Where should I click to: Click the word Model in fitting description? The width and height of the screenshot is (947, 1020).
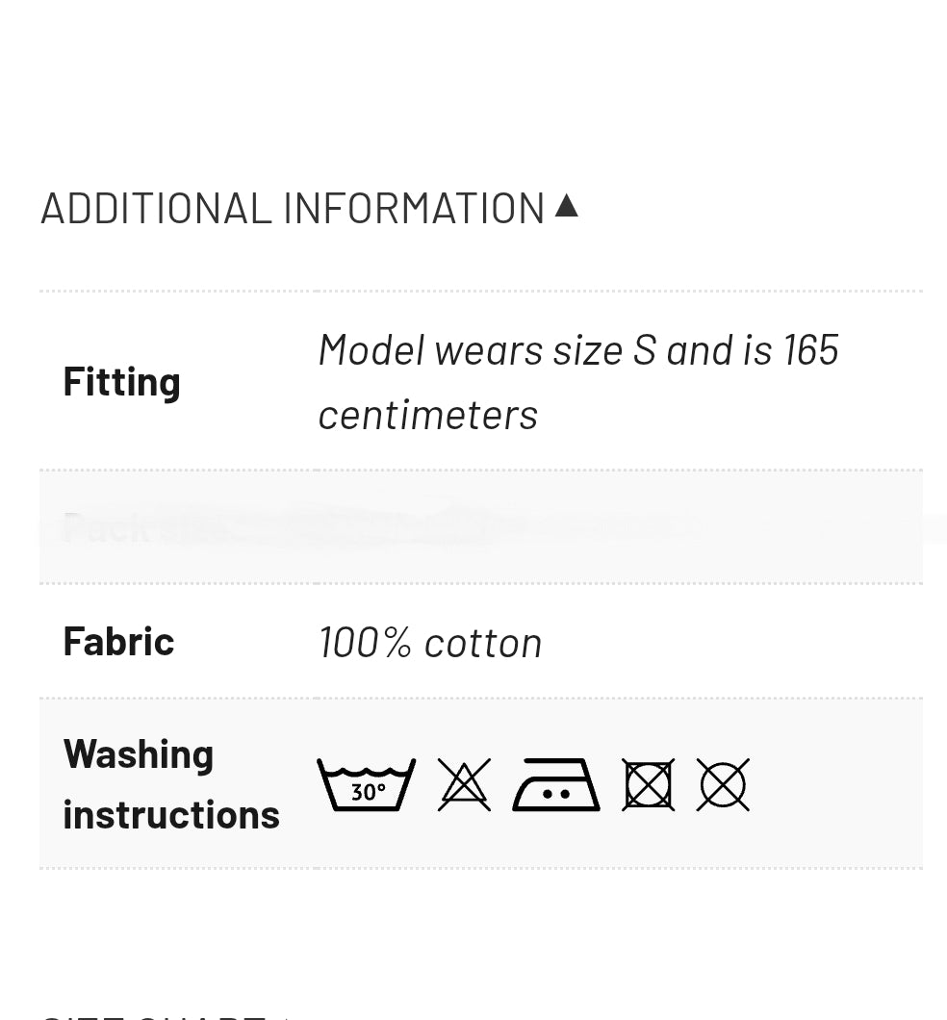(371, 349)
